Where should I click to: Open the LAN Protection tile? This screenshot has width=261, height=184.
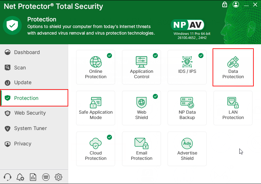pos(233,108)
